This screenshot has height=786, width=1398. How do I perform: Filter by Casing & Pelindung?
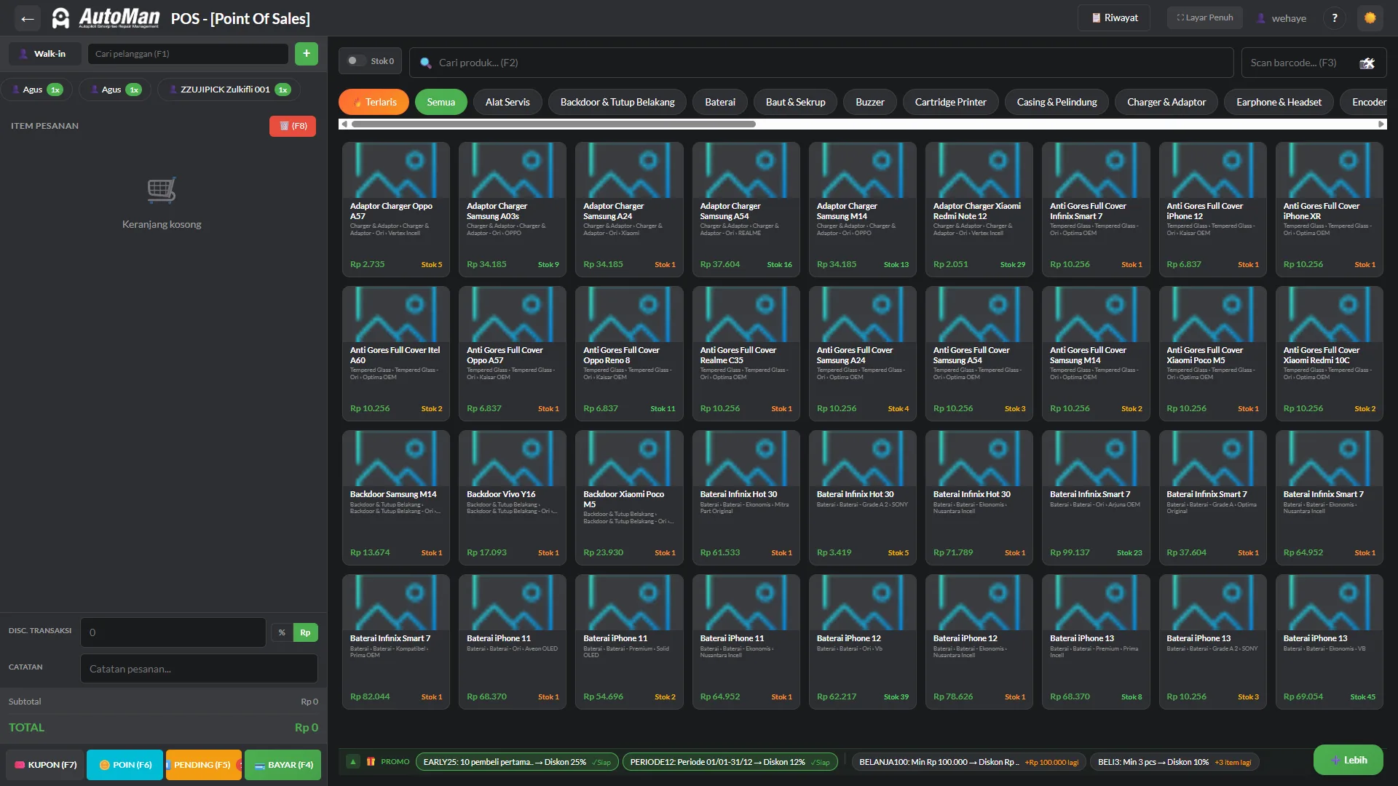click(1057, 102)
